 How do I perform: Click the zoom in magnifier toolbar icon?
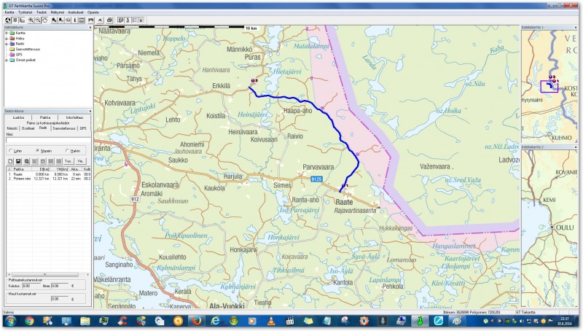31,20
